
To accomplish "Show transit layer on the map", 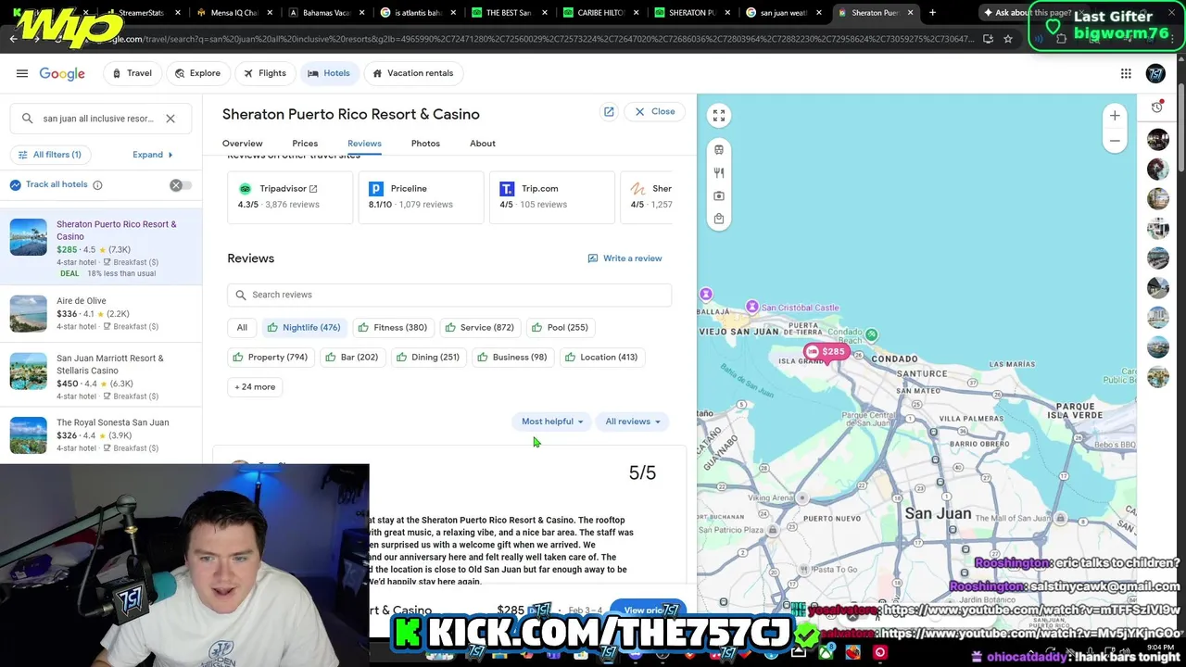I will (719, 150).
